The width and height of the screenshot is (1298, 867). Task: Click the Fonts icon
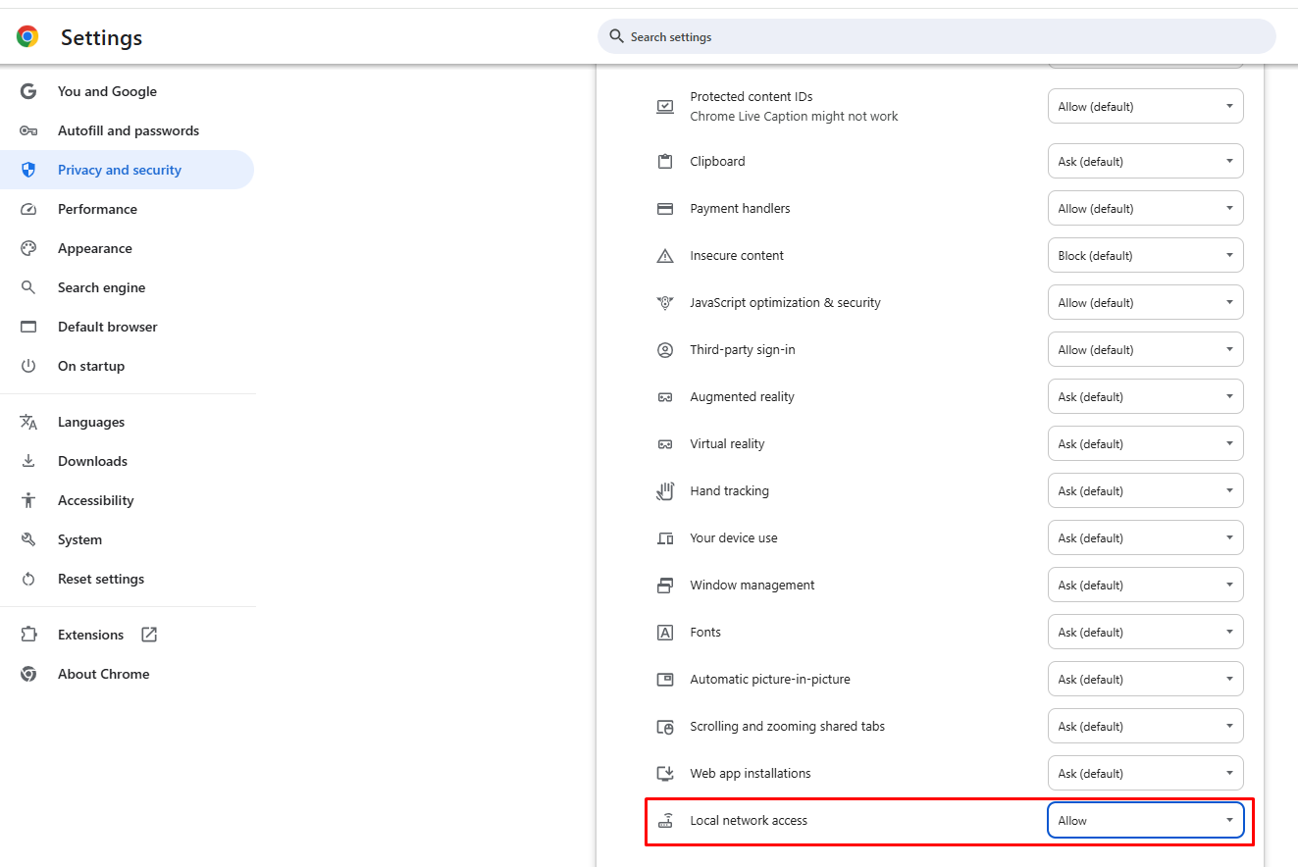point(665,633)
